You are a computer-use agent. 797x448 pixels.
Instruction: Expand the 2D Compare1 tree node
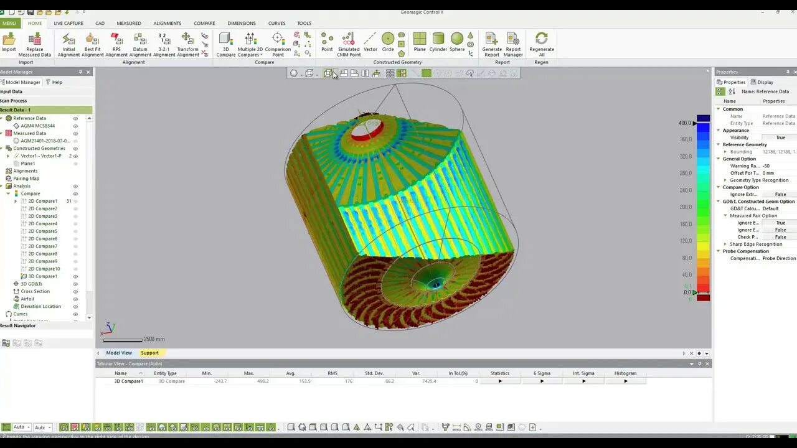[x=16, y=201]
